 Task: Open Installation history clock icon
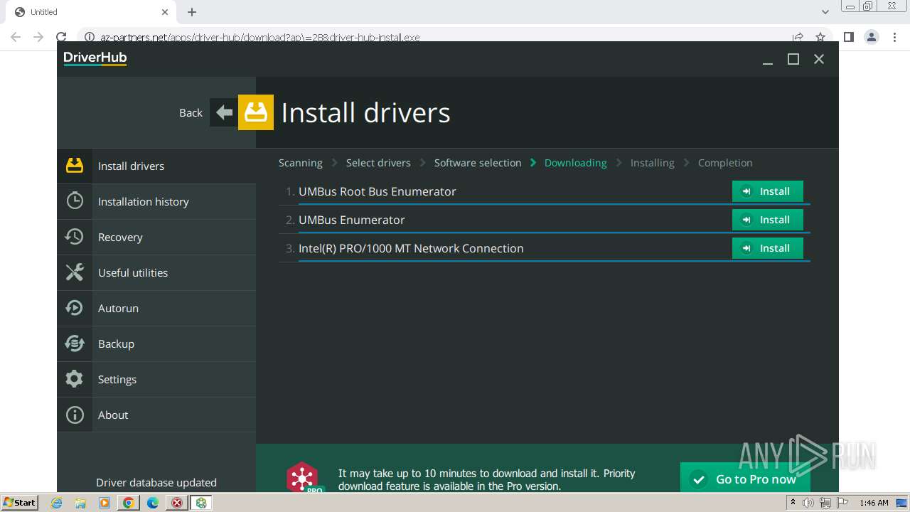click(75, 201)
